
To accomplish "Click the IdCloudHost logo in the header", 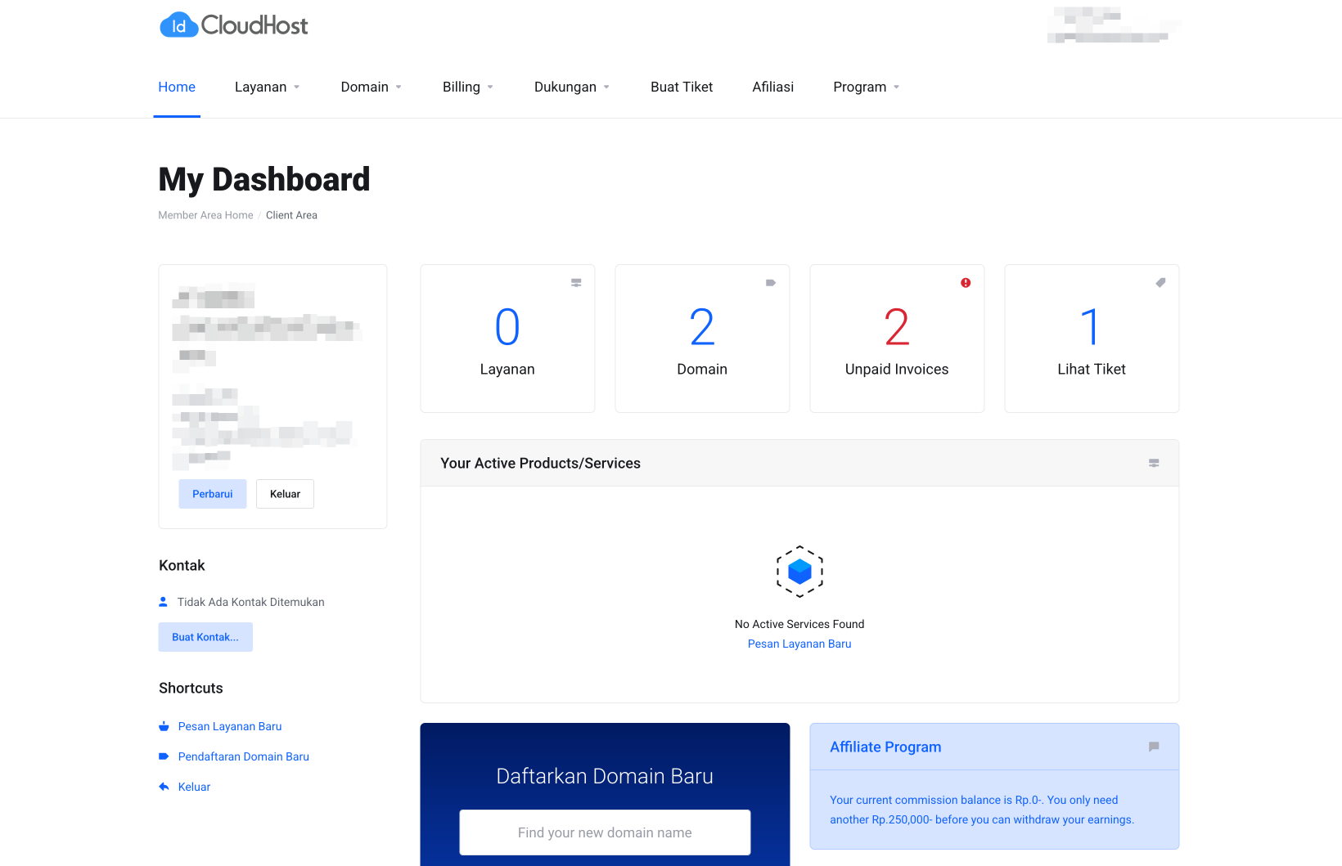I will pos(233,25).
